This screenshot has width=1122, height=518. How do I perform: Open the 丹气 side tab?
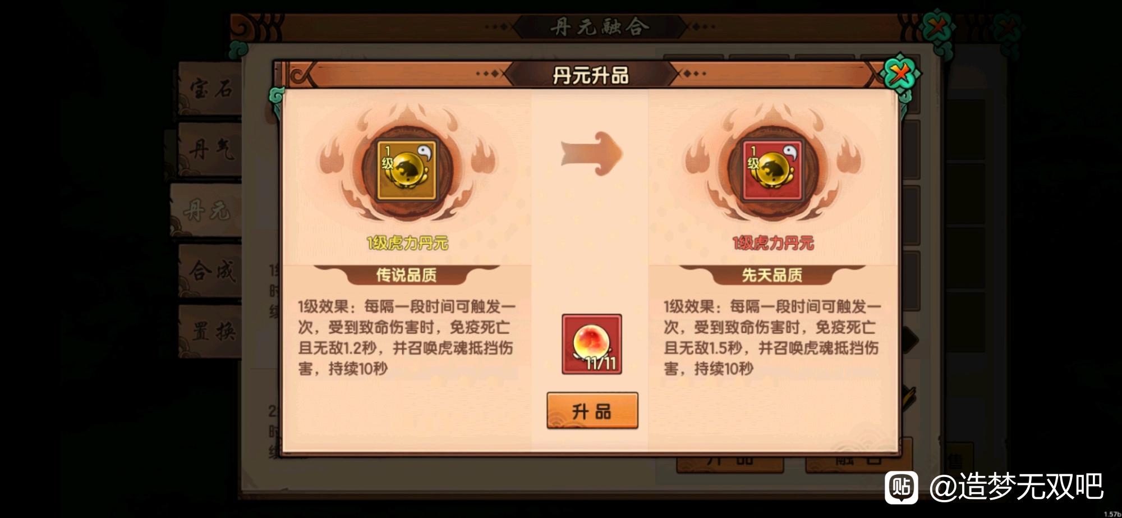point(210,150)
